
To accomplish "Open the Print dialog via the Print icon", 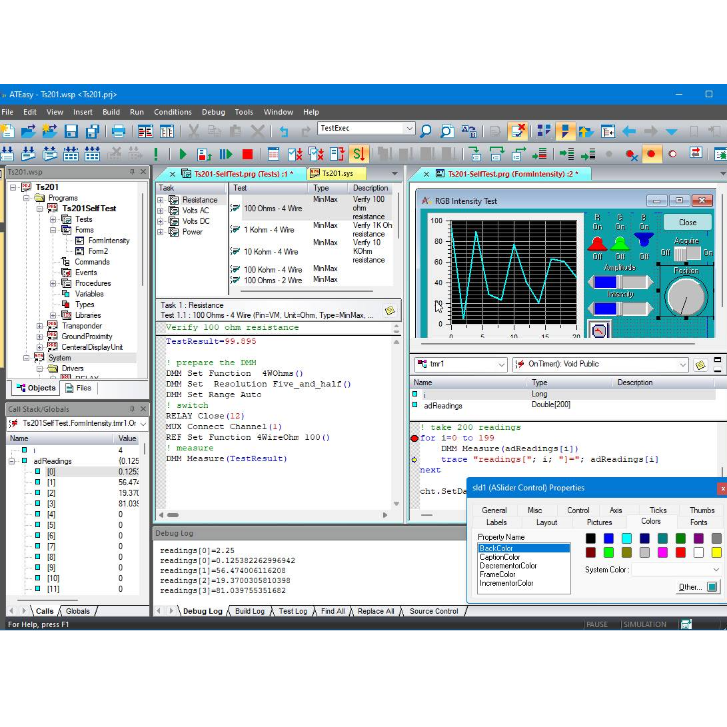I will pyautogui.click(x=119, y=131).
